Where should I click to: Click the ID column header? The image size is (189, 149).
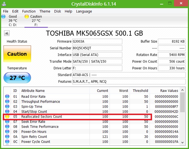pyautogui.click(x=15, y=91)
